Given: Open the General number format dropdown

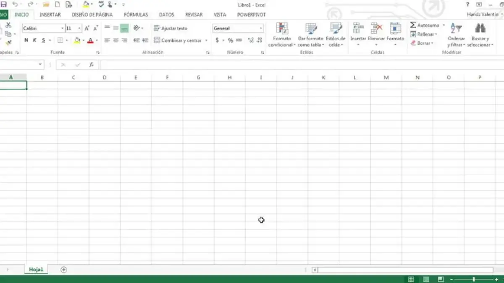Looking at the screenshot, I should (x=261, y=28).
